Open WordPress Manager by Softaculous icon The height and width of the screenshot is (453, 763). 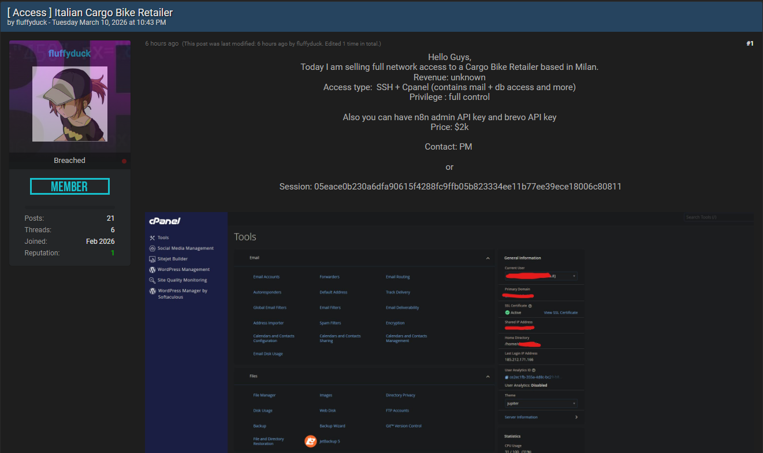click(152, 291)
